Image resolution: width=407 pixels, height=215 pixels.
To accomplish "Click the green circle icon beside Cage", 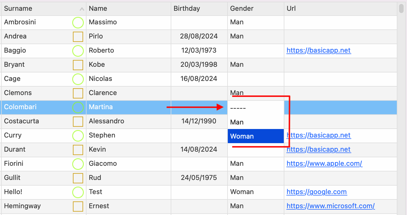I will click(x=78, y=79).
